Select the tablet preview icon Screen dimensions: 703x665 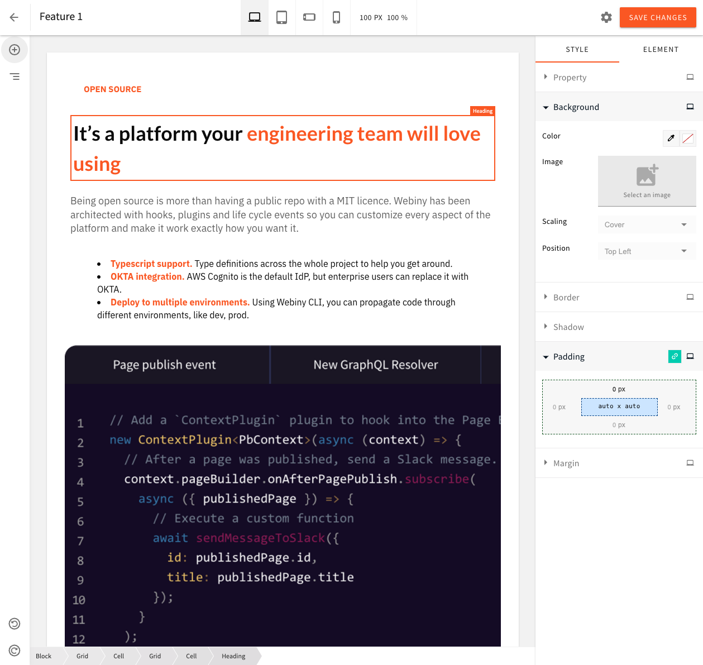[281, 17]
